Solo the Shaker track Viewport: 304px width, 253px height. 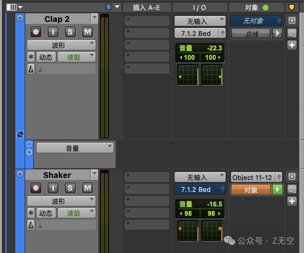click(70, 188)
